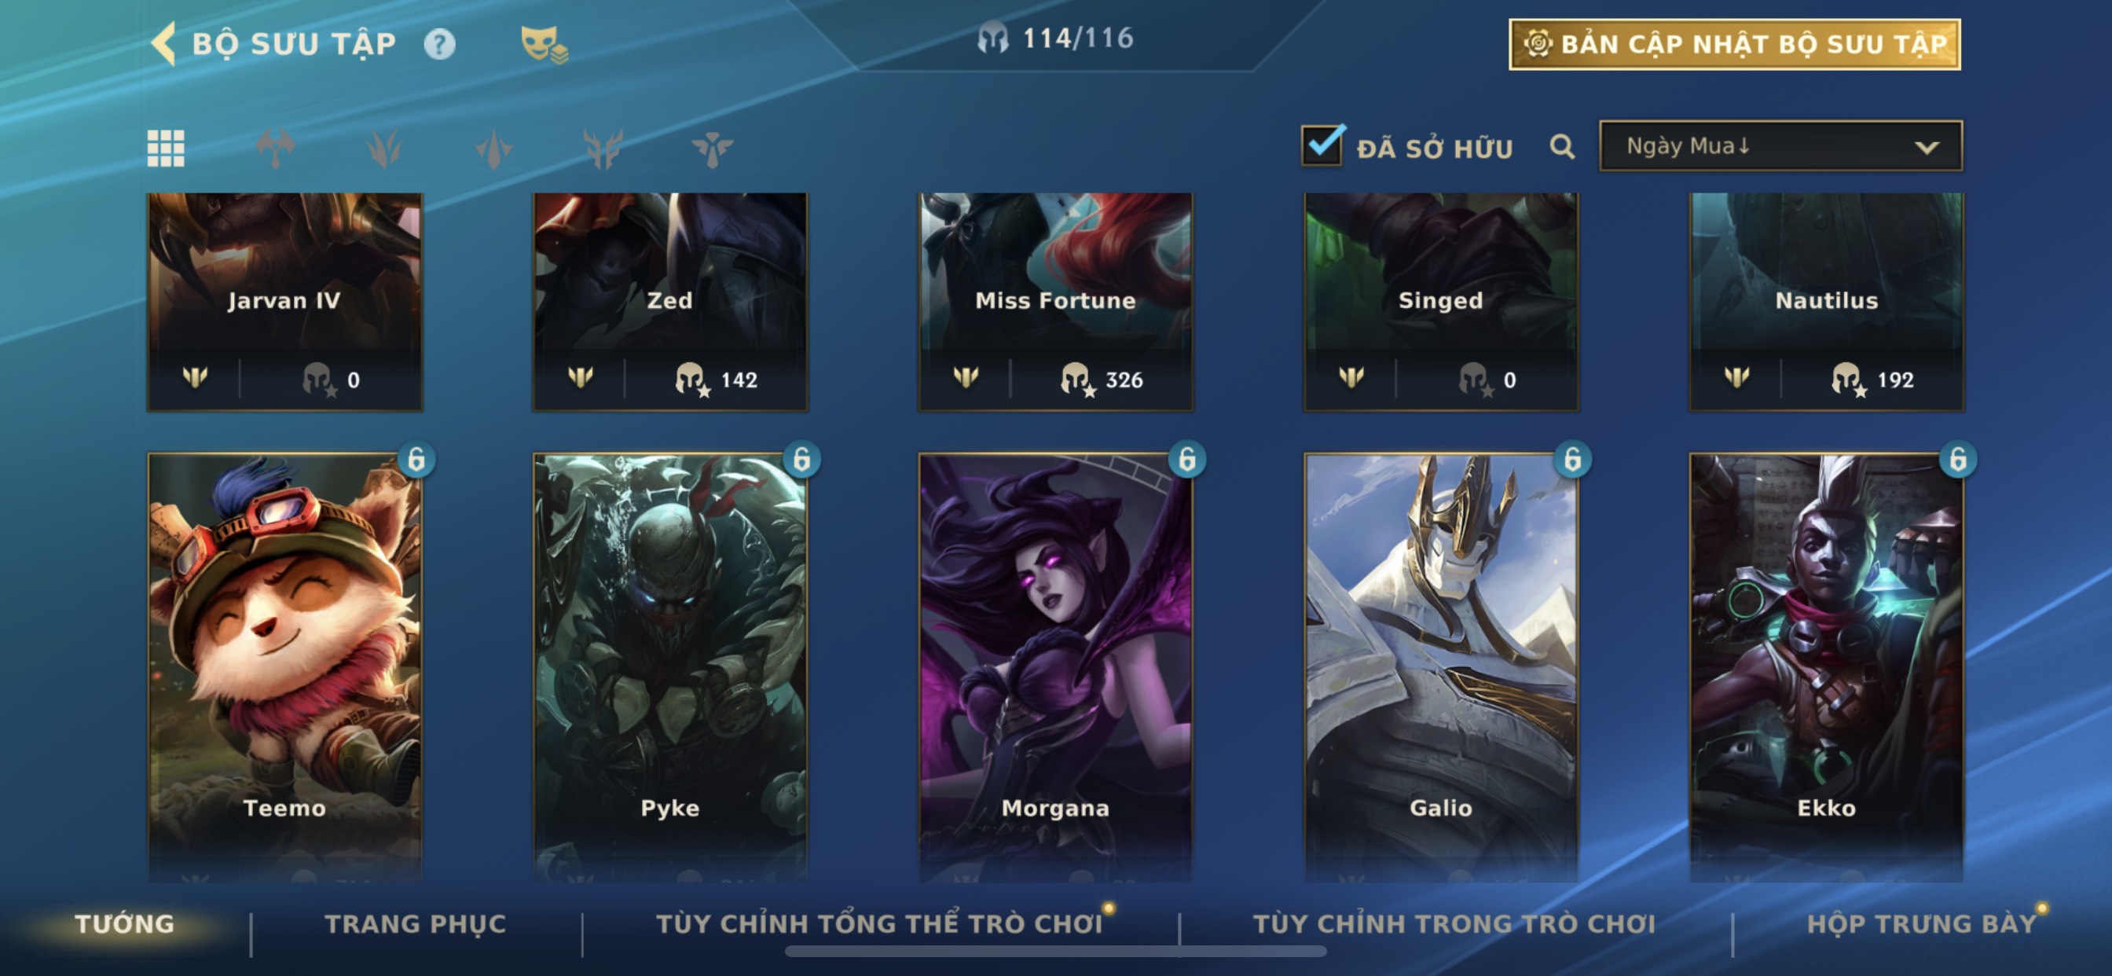Tap the lock badge on Ekko's card
2112x976 pixels.
(x=1958, y=459)
